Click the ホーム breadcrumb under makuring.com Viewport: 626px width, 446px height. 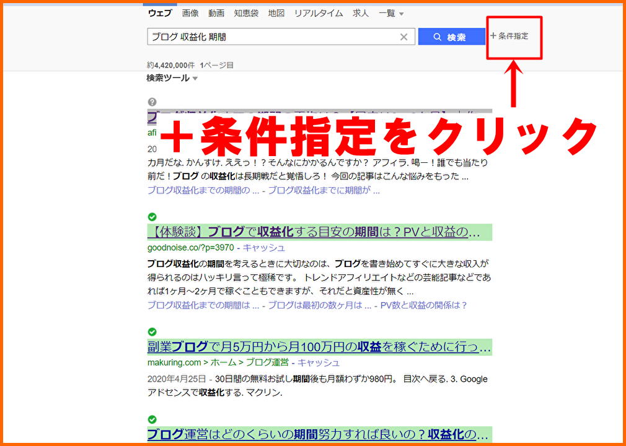(223, 362)
